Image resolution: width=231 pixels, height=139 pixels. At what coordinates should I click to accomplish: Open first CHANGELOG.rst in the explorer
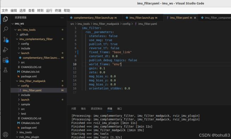[x=31, y=67]
